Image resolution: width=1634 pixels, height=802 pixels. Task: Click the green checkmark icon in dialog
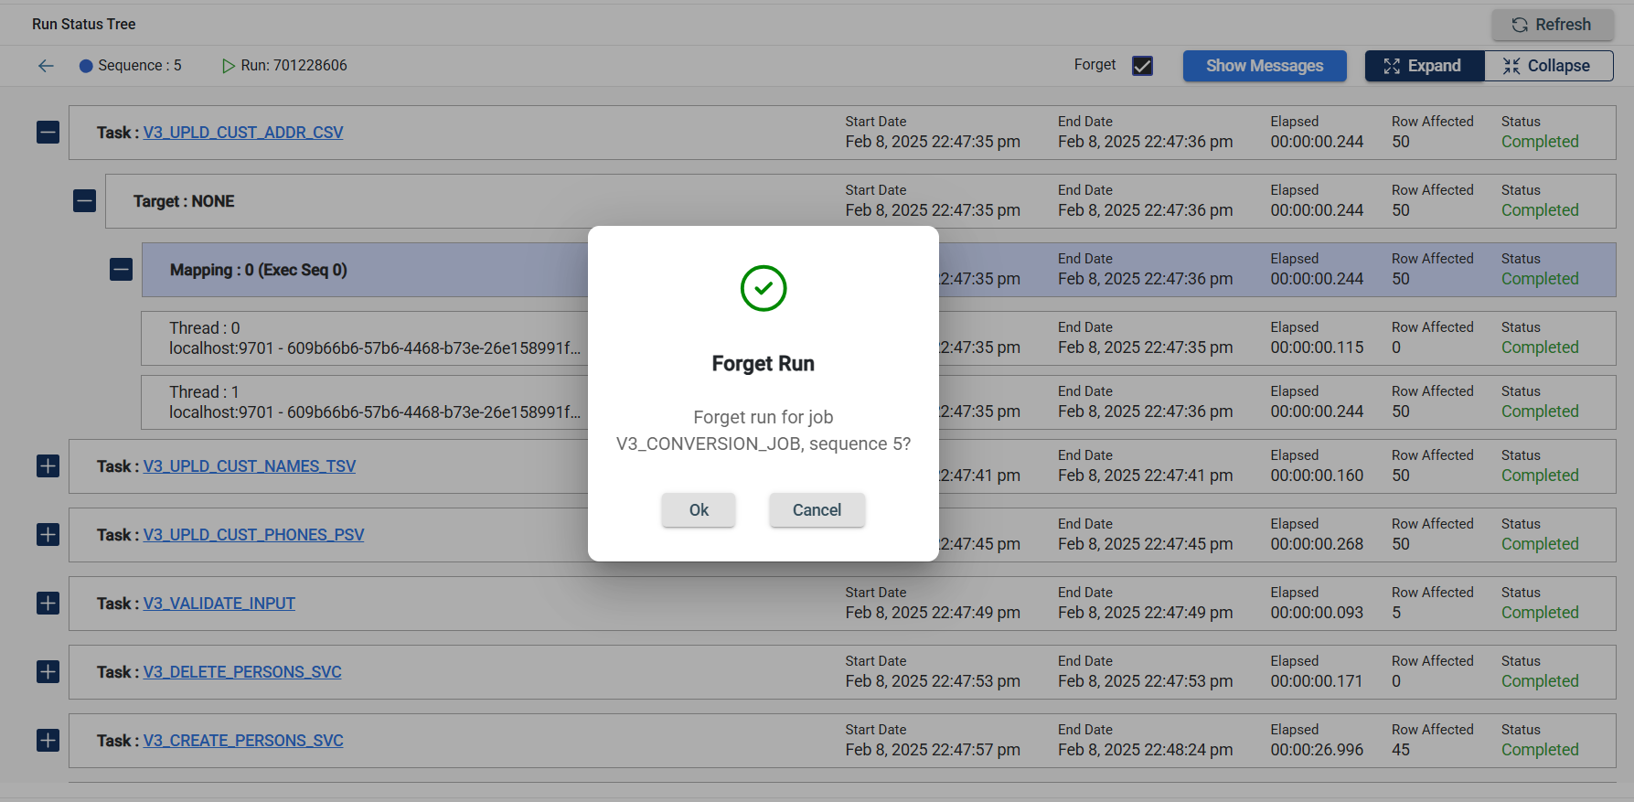pyautogui.click(x=763, y=288)
